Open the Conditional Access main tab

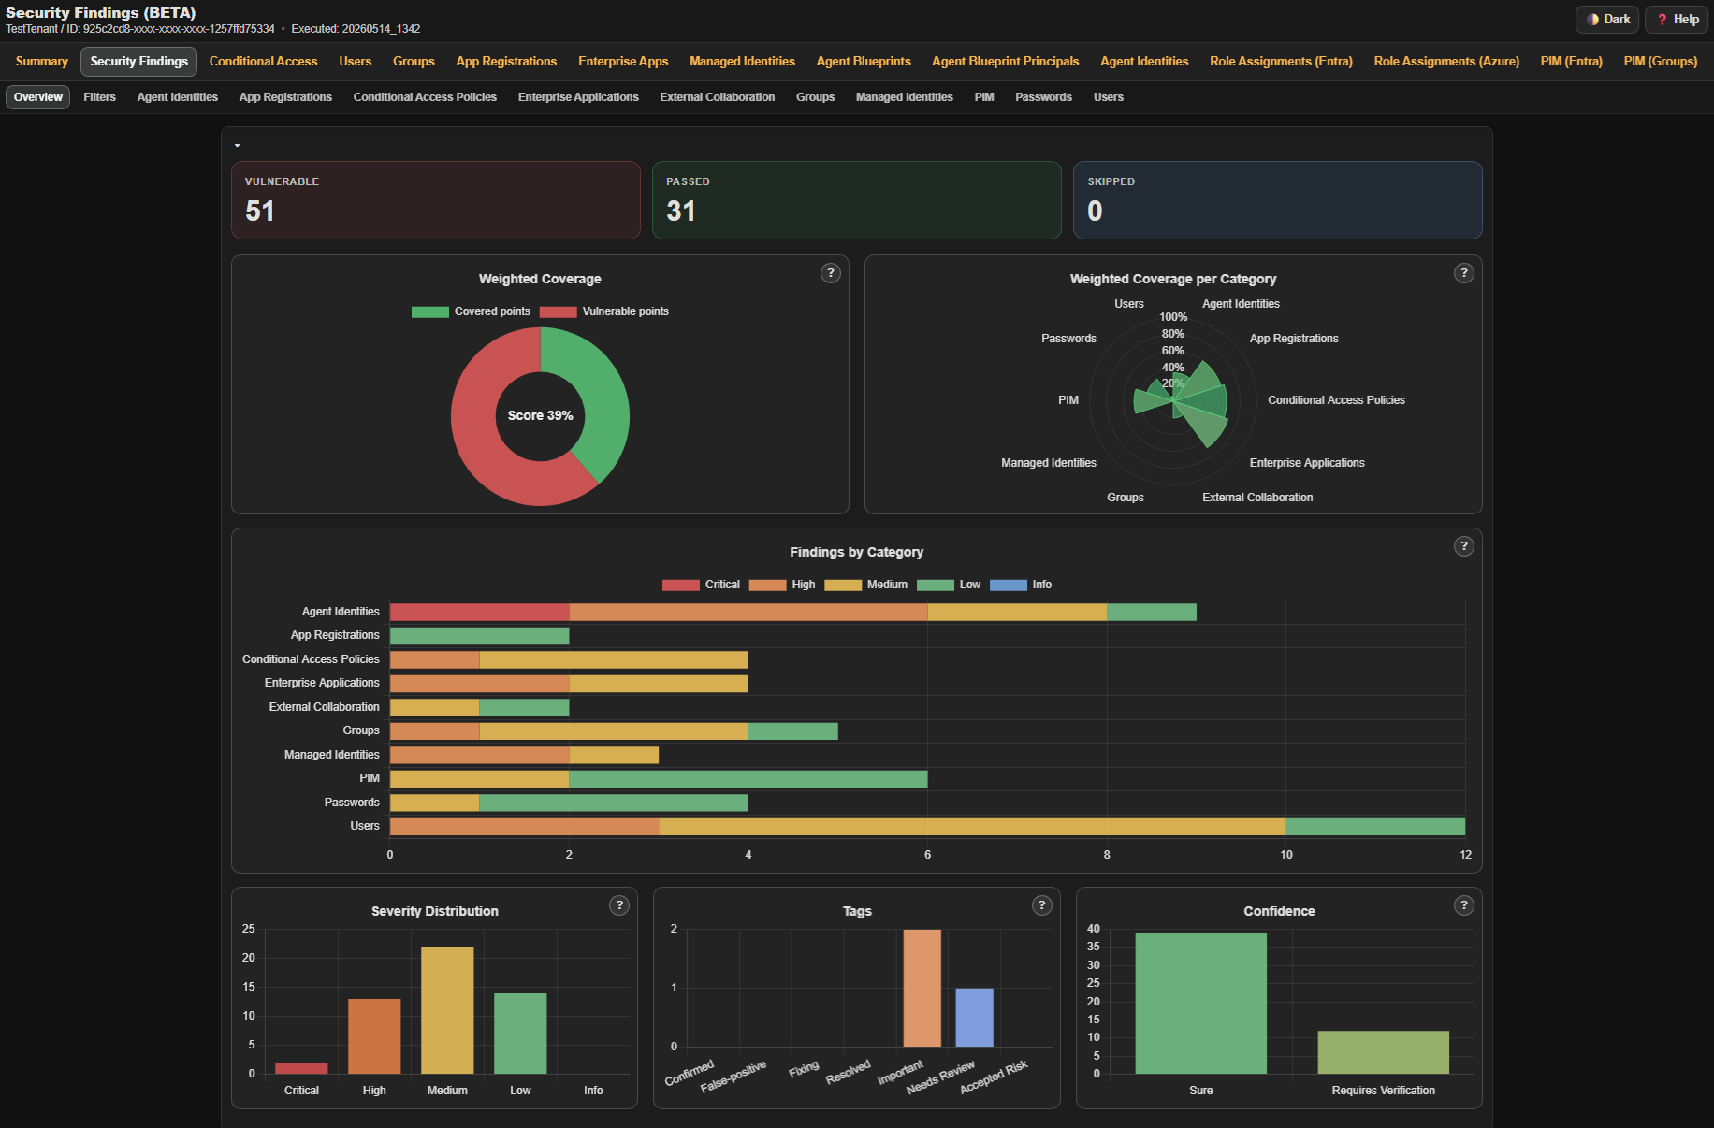point(264,62)
